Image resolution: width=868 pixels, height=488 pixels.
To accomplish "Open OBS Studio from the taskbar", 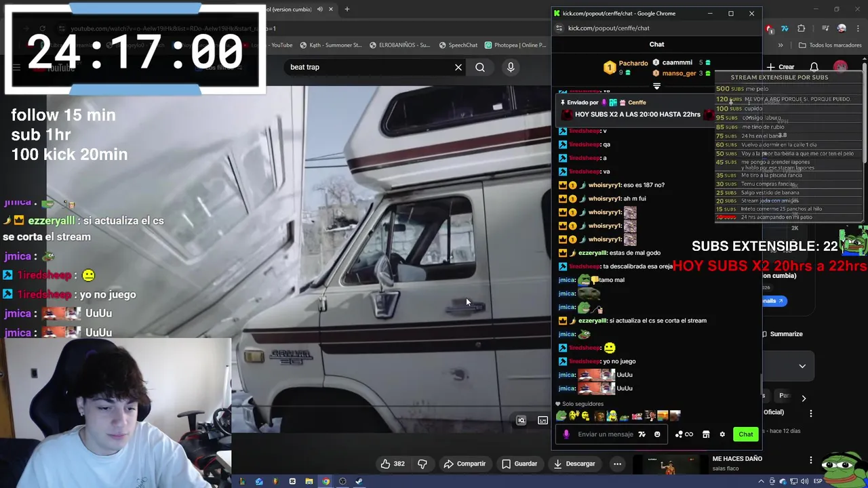I will pos(342,481).
